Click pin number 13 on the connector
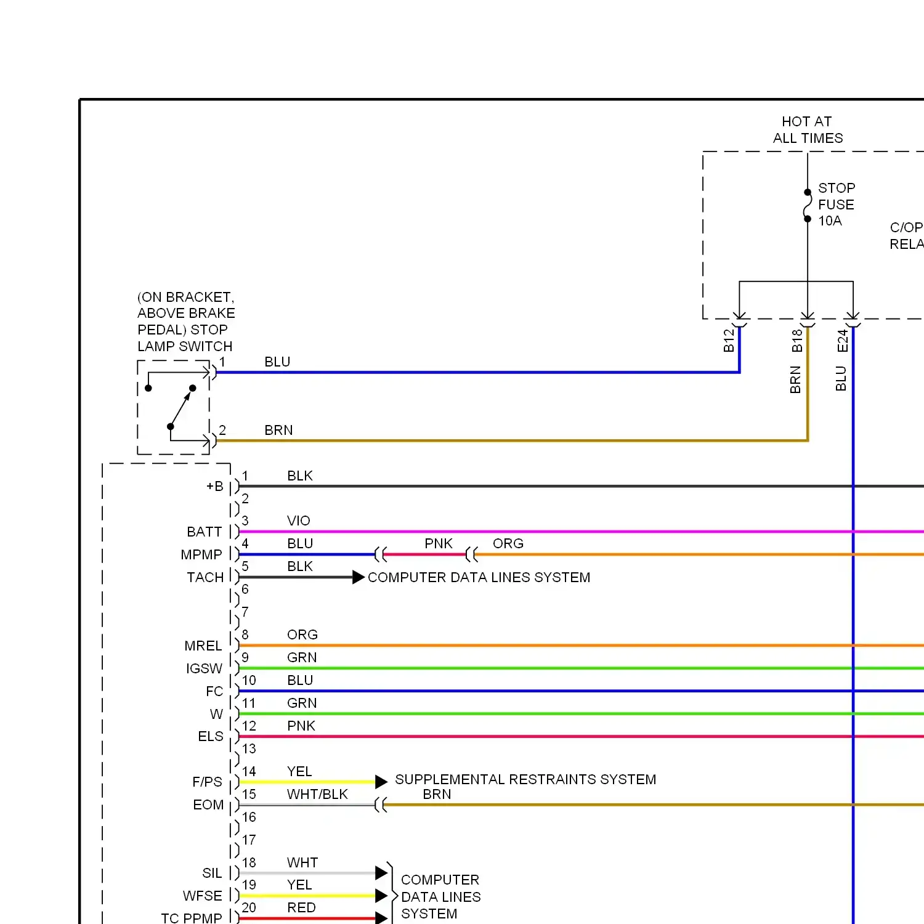 point(249,748)
